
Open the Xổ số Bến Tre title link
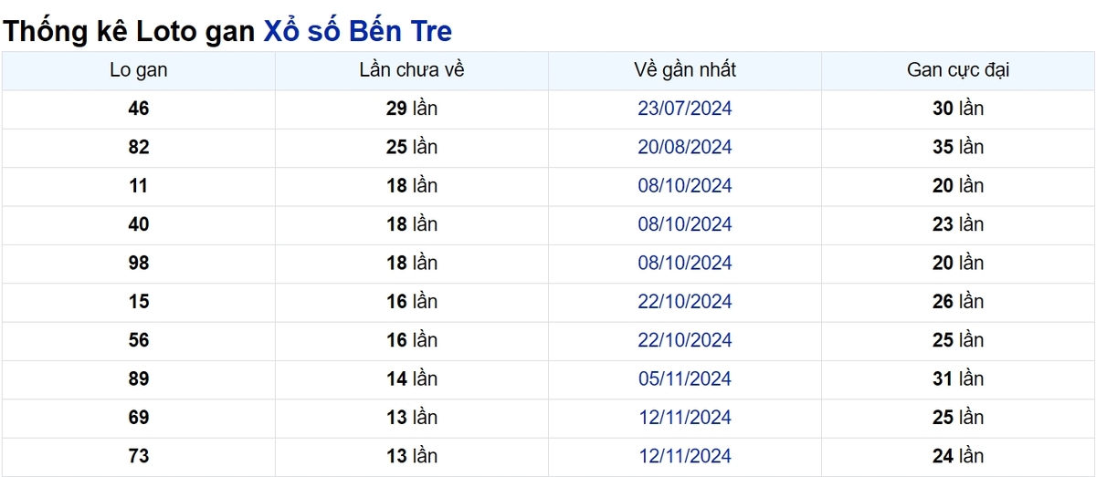click(x=357, y=32)
